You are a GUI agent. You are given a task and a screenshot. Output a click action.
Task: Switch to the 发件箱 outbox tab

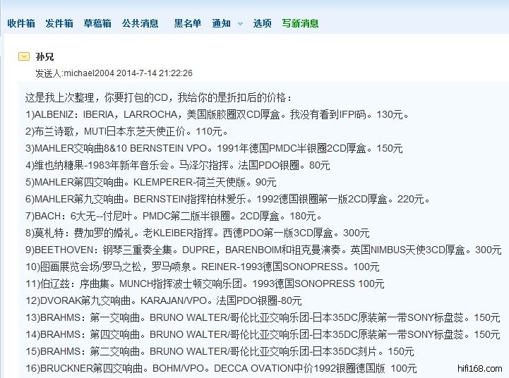coord(59,23)
